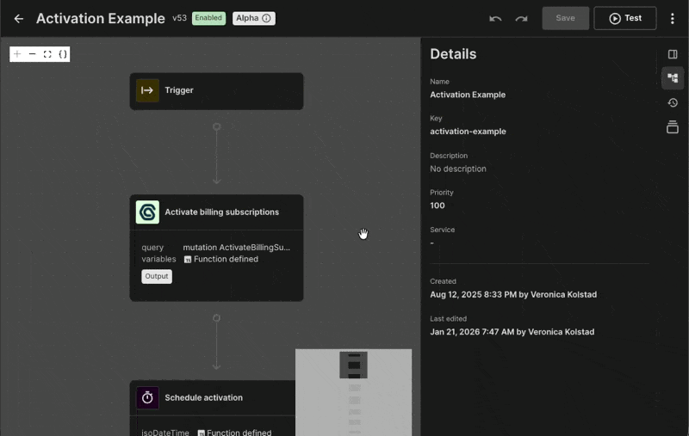689x436 pixels.
Task: Click the Trigger node arrow icon
Action: click(147, 90)
